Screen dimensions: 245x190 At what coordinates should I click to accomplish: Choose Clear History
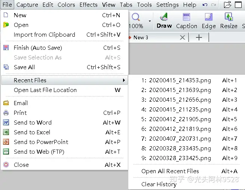point(187,184)
